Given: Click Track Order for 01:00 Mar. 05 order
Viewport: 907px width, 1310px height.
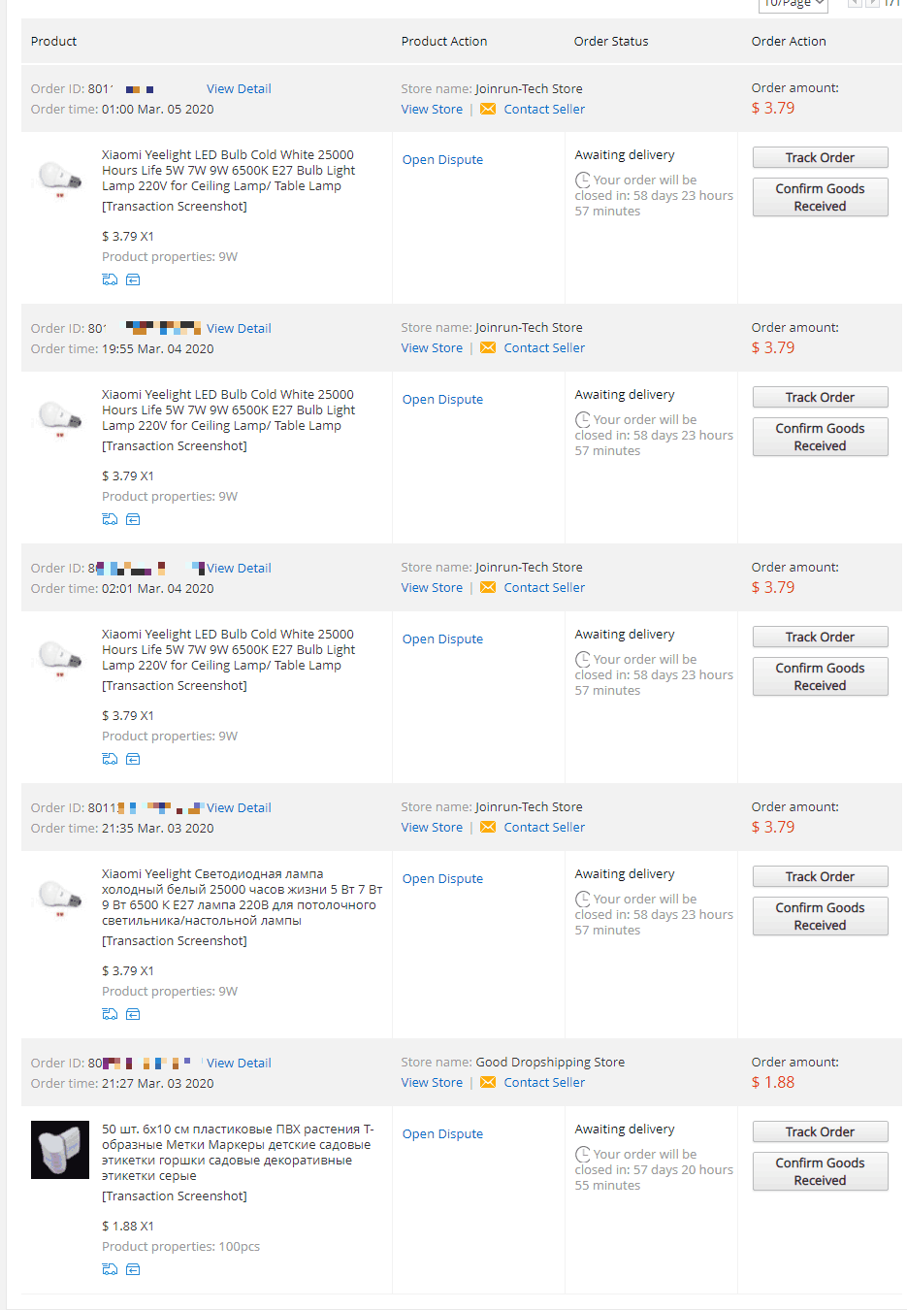Looking at the screenshot, I should tap(820, 157).
